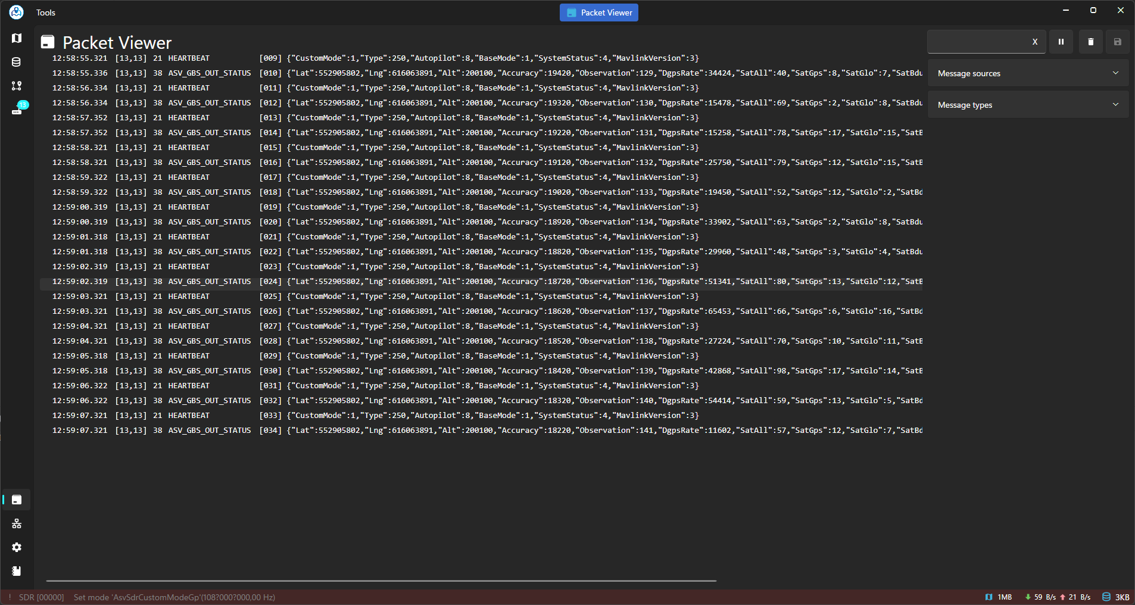Click the Tools menu
This screenshot has height=605, width=1135.
click(46, 13)
